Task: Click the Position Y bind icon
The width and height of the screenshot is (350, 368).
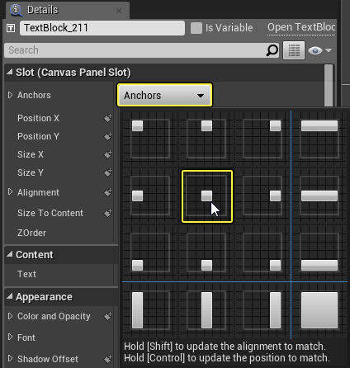Action: pyautogui.click(x=108, y=136)
